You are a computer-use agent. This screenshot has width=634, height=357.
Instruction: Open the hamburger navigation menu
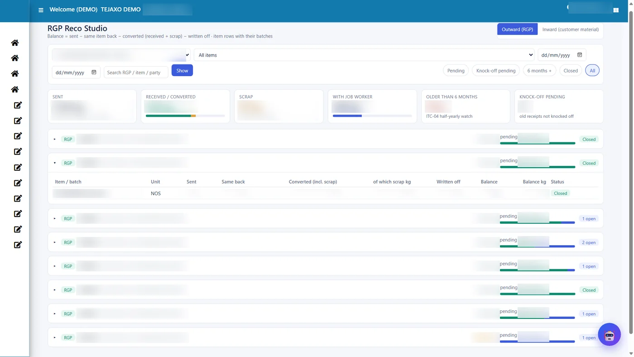[x=41, y=10]
